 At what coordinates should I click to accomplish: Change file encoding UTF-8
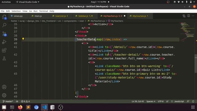(161, 101)
